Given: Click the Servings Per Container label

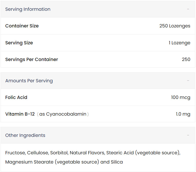Looking at the screenshot, I should coord(32,59).
